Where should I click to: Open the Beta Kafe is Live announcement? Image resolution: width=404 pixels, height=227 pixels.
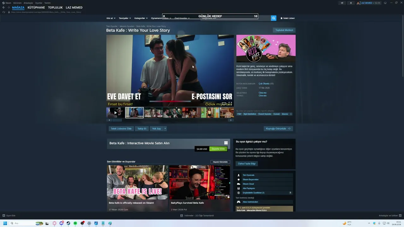click(x=137, y=188)
